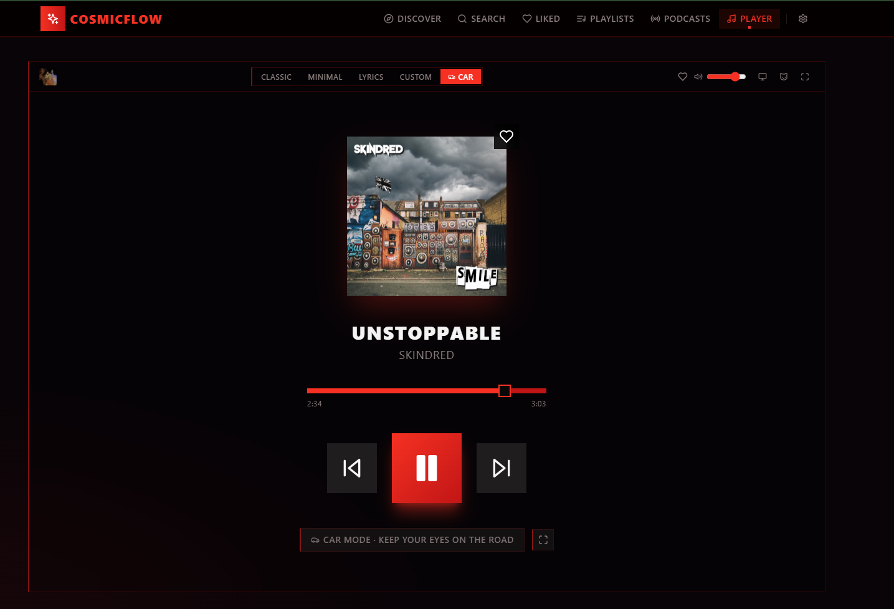
Task: Switch to the Classic player view
Action: 276,77
